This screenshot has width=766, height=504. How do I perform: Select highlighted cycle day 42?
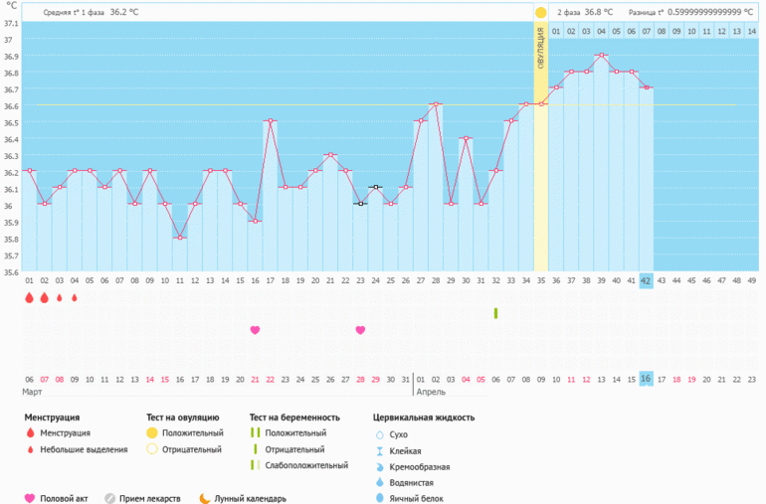point(646,281)
